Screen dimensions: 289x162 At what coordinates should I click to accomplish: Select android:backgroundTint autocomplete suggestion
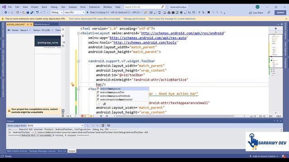point(122,92)
